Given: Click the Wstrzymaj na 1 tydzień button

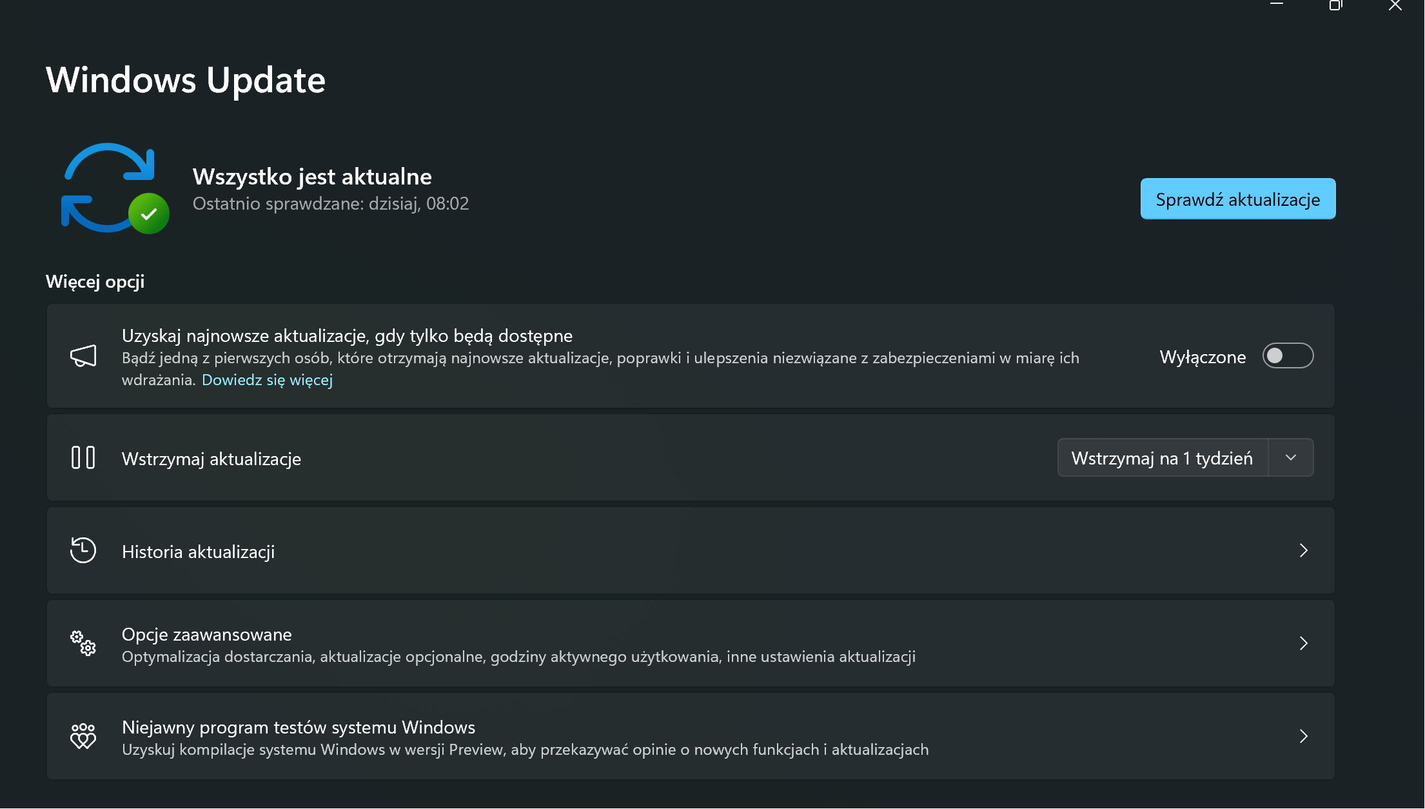Looking at the screenshot, I should [x=1163, y=457].
